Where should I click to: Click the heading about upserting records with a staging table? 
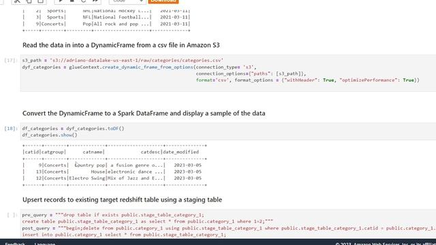(122, 199)
